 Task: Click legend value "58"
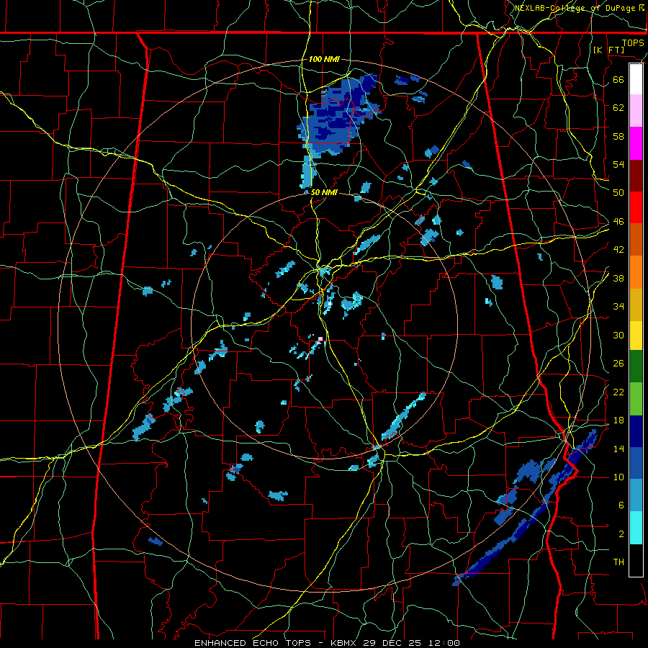618,136
